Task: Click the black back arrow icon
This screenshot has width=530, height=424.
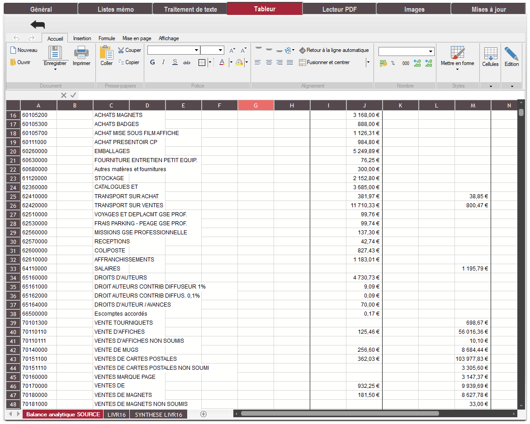Action: click(x=38, y=24)
